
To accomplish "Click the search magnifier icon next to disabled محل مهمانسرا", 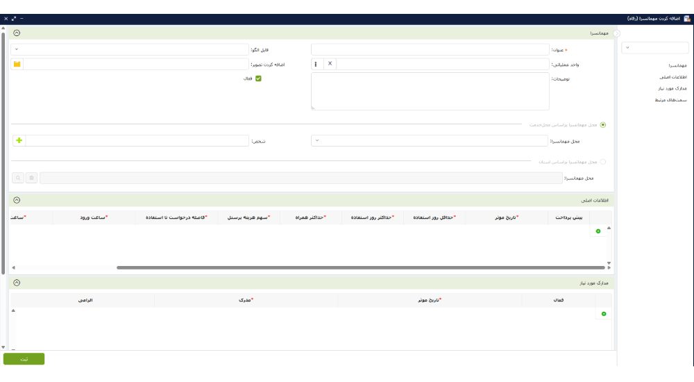I will [18, 178].
